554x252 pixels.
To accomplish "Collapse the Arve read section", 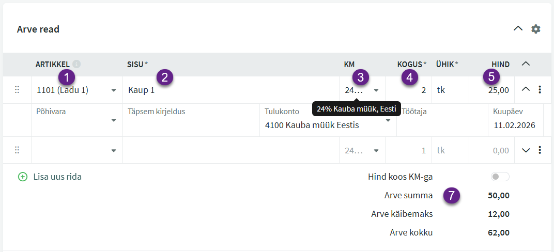I will tap(518, 29).
